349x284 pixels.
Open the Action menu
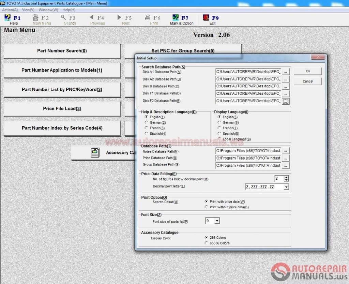[9, 10]
